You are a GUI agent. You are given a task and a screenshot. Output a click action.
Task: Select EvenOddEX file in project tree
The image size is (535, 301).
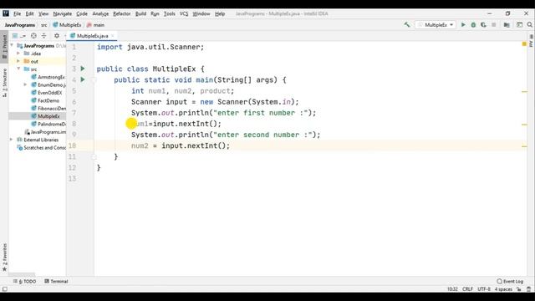[47, 93]
